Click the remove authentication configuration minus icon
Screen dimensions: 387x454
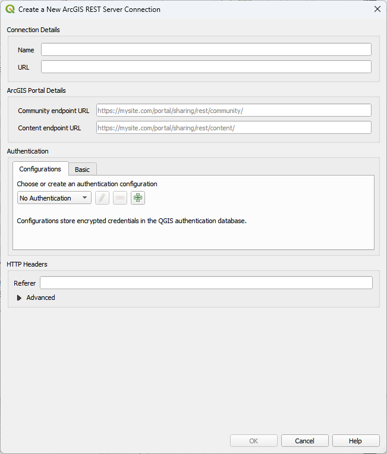click(120, 198)
